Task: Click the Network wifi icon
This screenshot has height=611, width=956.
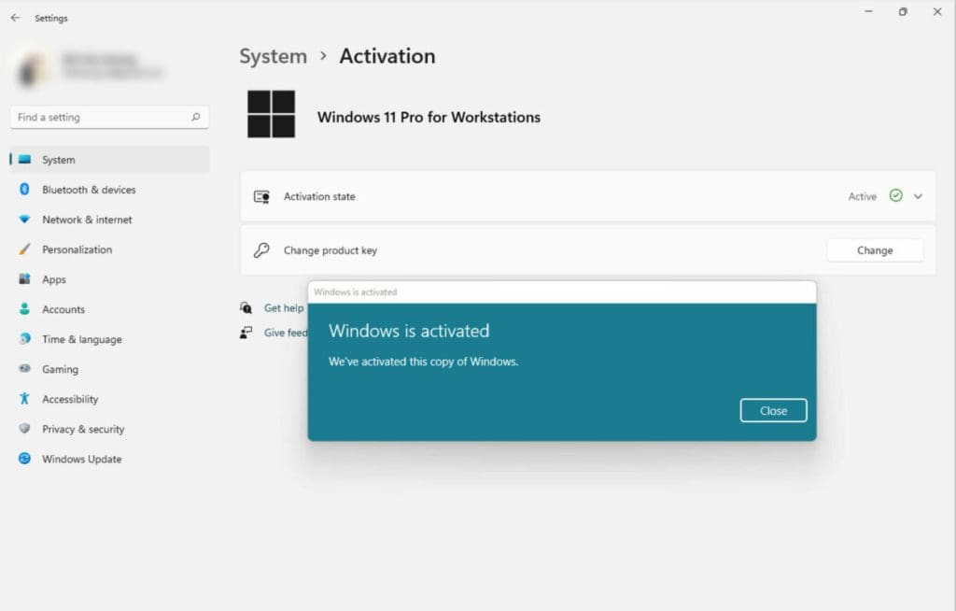Action: (x=24, y=220)
